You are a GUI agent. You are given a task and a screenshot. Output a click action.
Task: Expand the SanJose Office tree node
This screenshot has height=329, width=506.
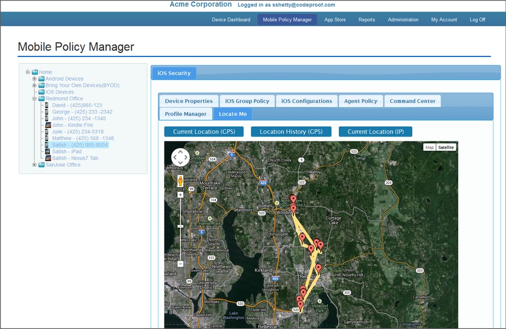(34, 164)
